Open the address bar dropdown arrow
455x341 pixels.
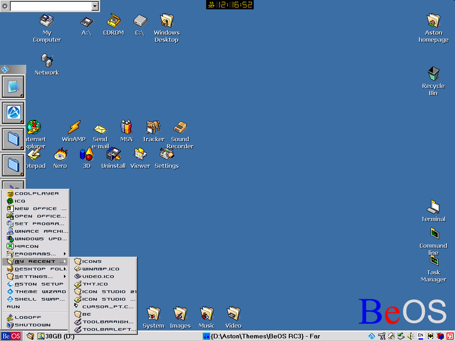[95, 6]
